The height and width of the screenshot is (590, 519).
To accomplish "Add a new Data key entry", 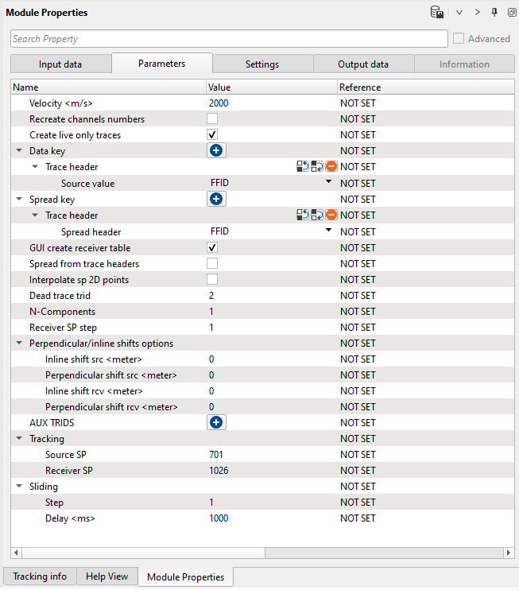I will 216,150.
